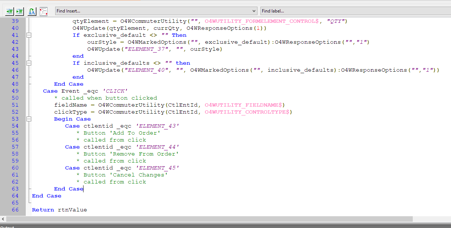Click the comment '* called when button clicked'
The image size is (451, 228).
point(106,98)
